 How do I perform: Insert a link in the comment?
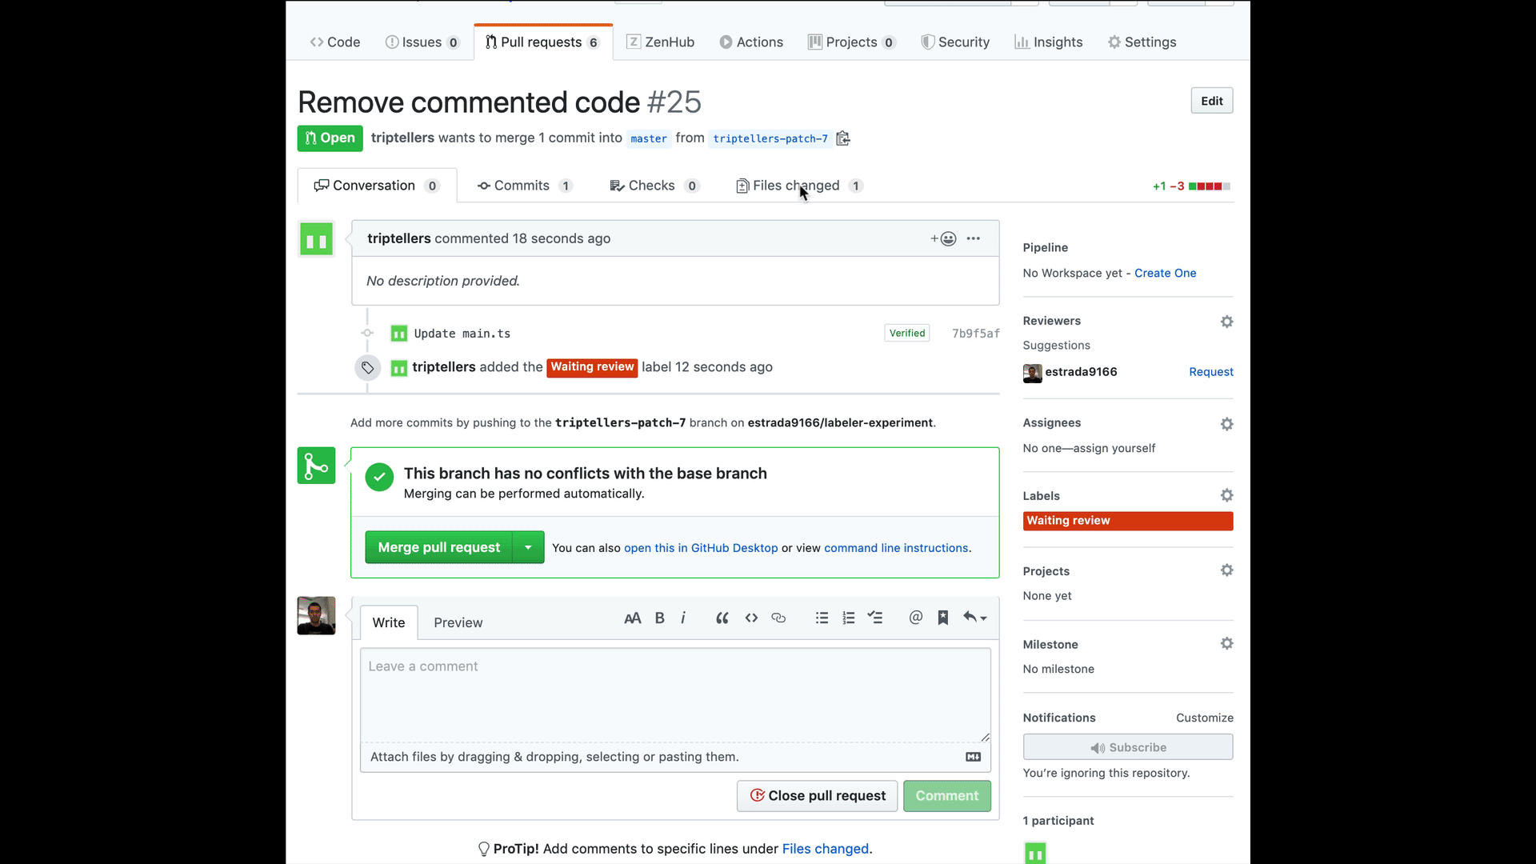tap(778, 618)
